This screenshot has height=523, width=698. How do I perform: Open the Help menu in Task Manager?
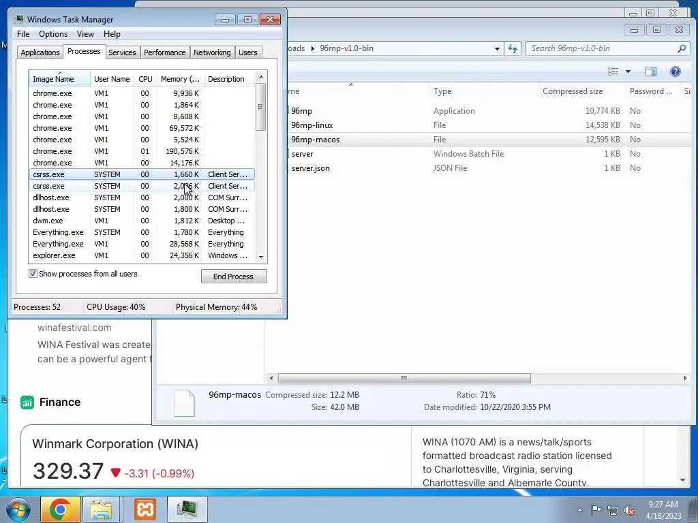click(112, 34)
